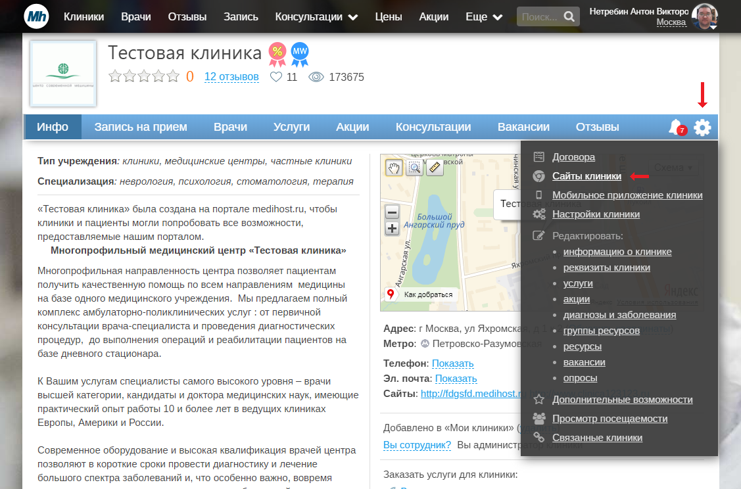Select the map ruler tool

[435, 167]
